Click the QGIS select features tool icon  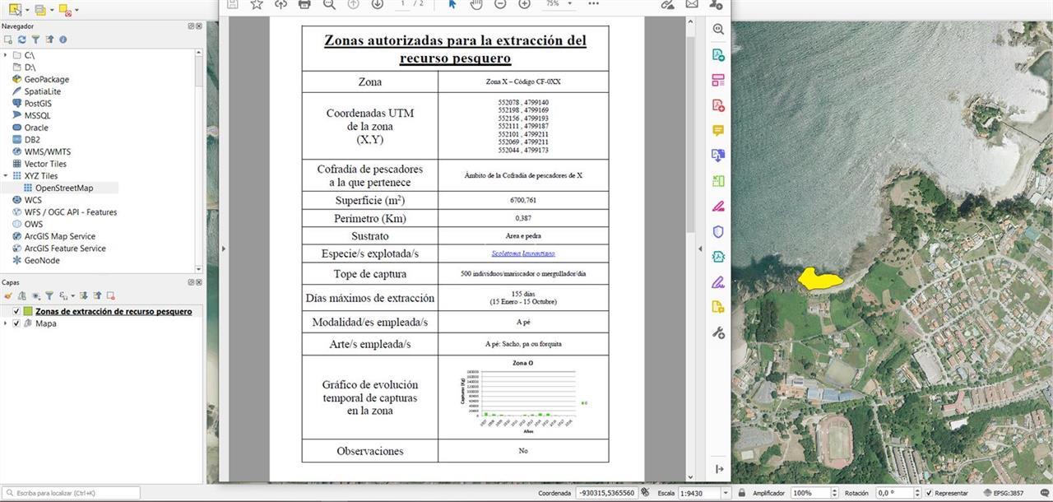(x=14, y=10)
